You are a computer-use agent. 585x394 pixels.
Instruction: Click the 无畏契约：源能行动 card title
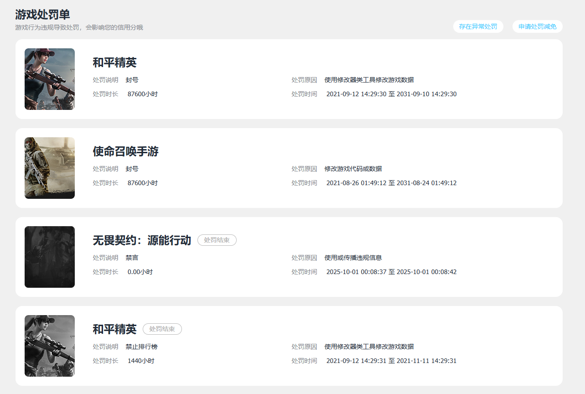point(142,240)
